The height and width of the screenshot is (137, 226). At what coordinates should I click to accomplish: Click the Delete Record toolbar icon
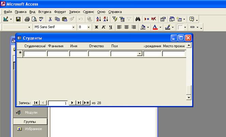(x=154, y=19)
